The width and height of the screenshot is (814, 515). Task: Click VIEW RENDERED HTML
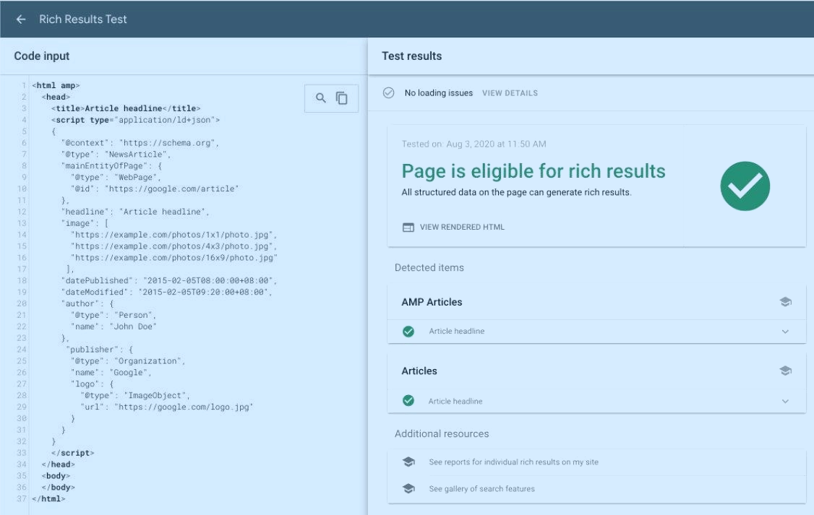(x=462, y=227)
